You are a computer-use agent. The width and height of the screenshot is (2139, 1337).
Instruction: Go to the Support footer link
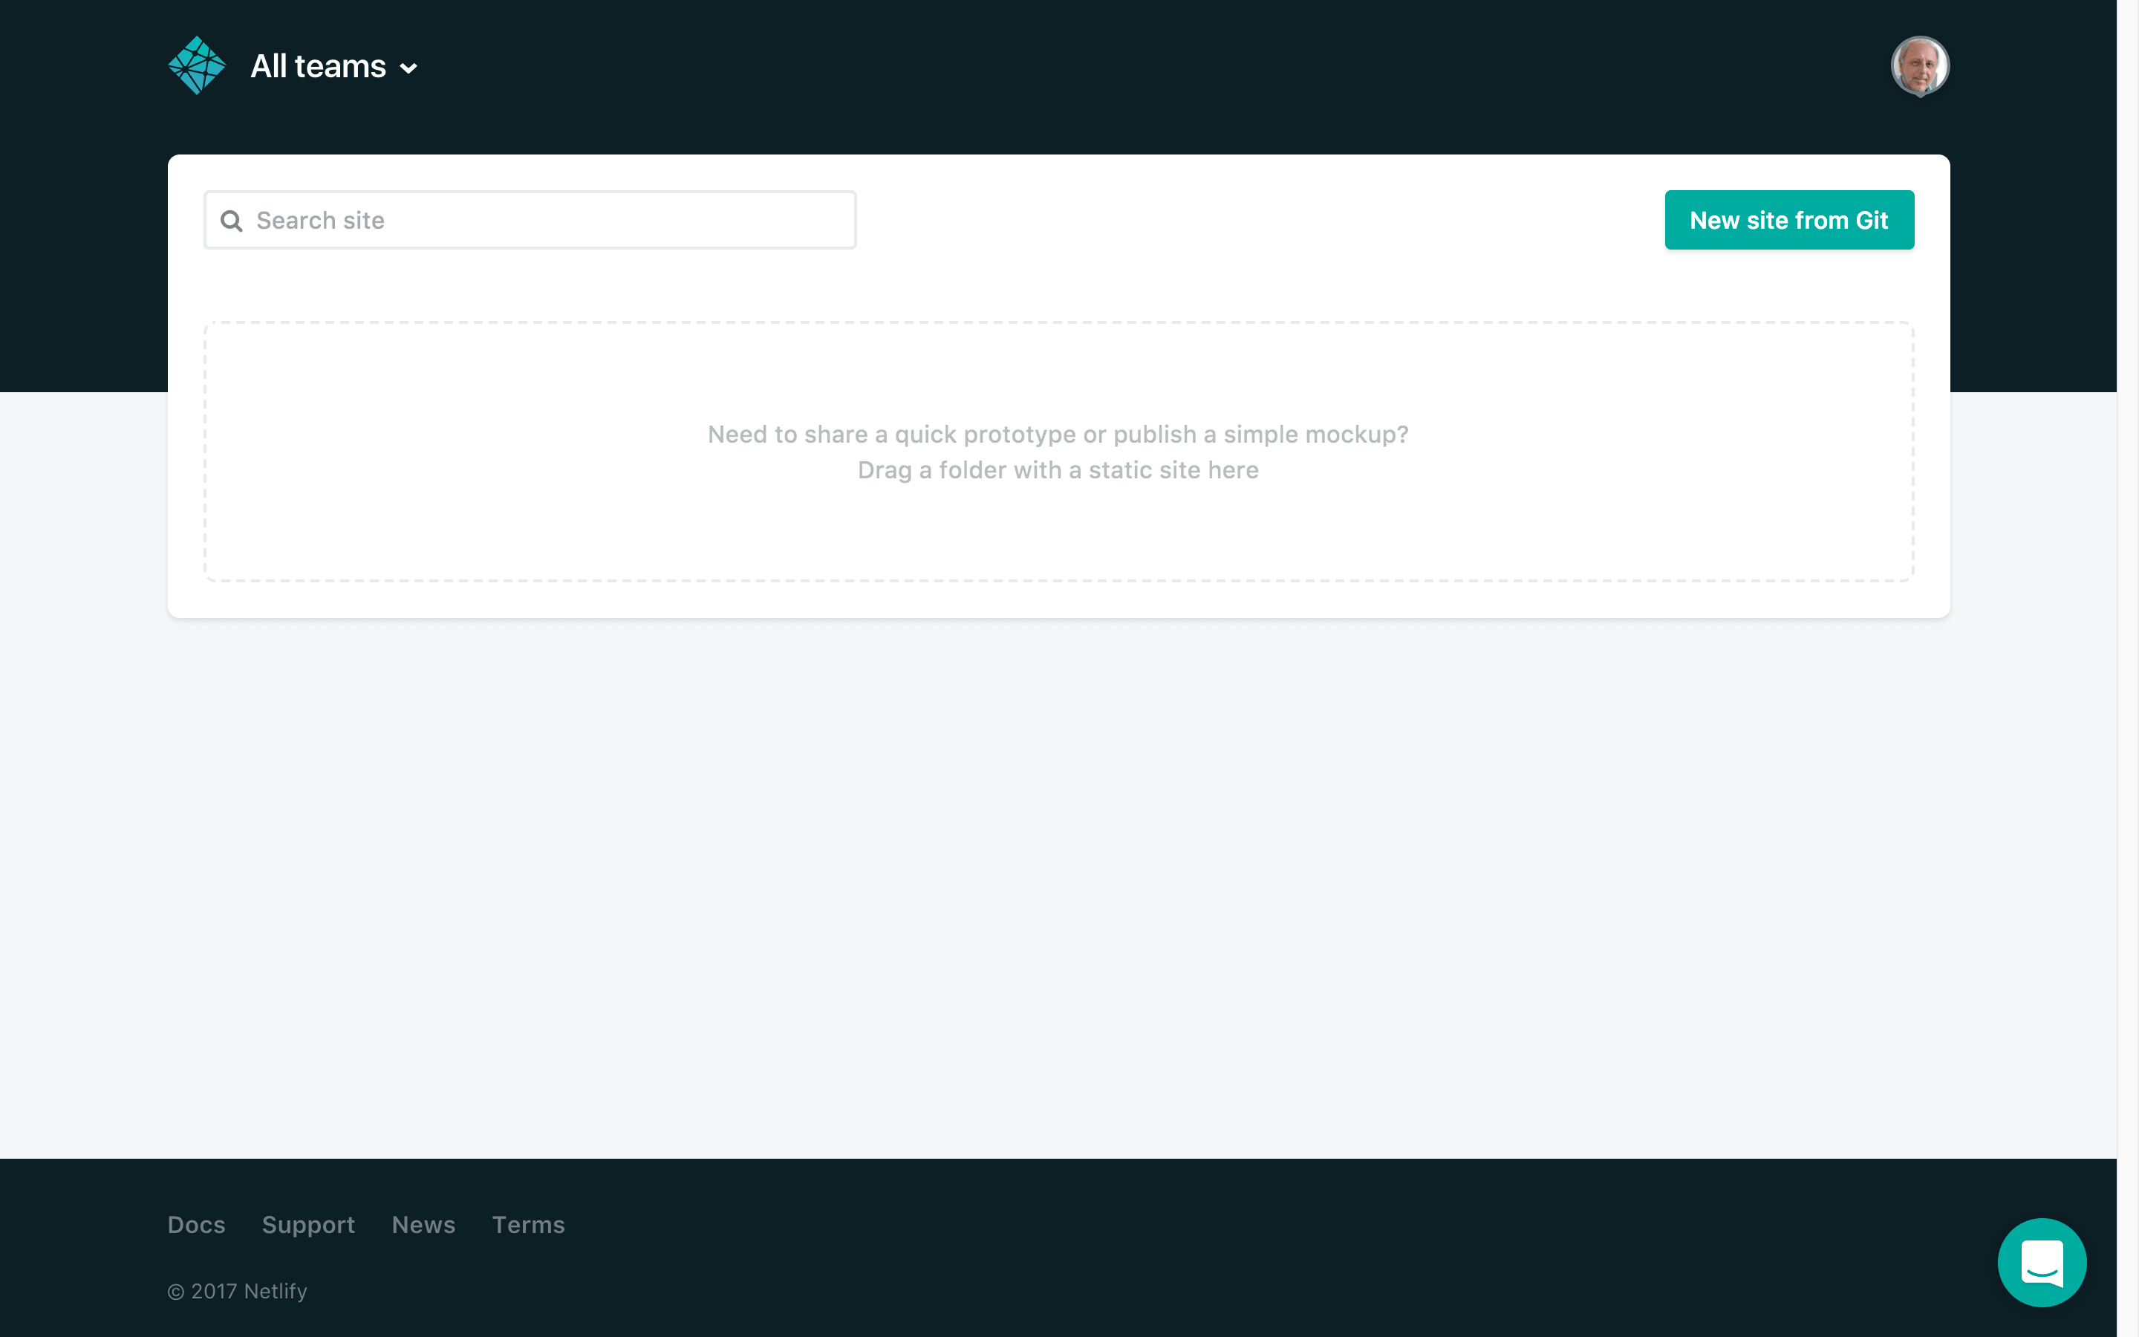coord(307,1225)
